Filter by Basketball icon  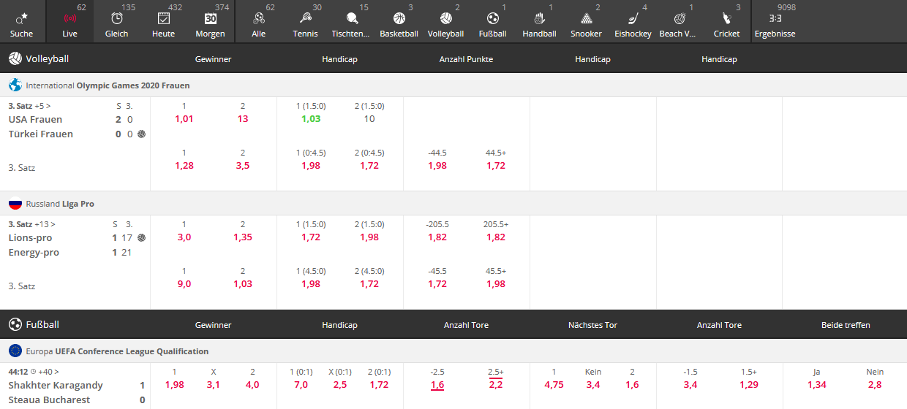[x=399, y=18]
